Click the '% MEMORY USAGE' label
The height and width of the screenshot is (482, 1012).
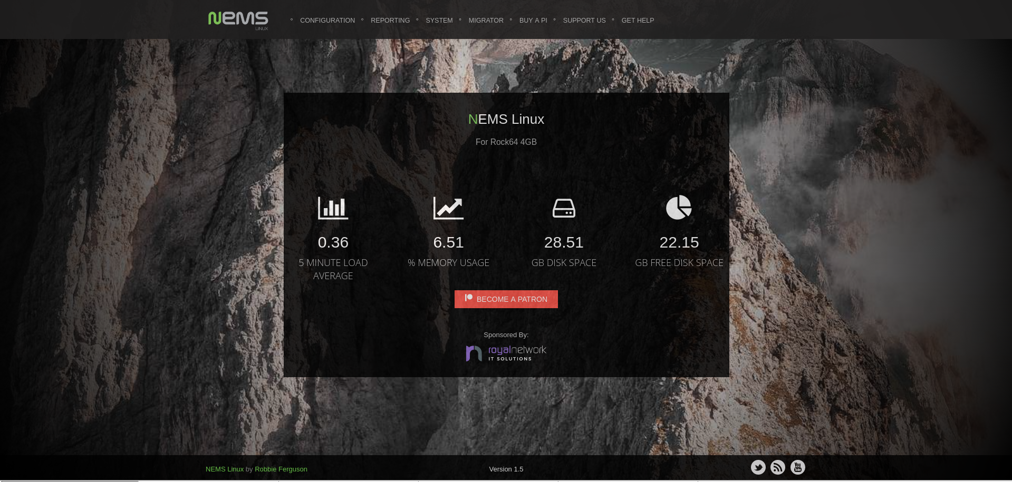tap(448, 263)
